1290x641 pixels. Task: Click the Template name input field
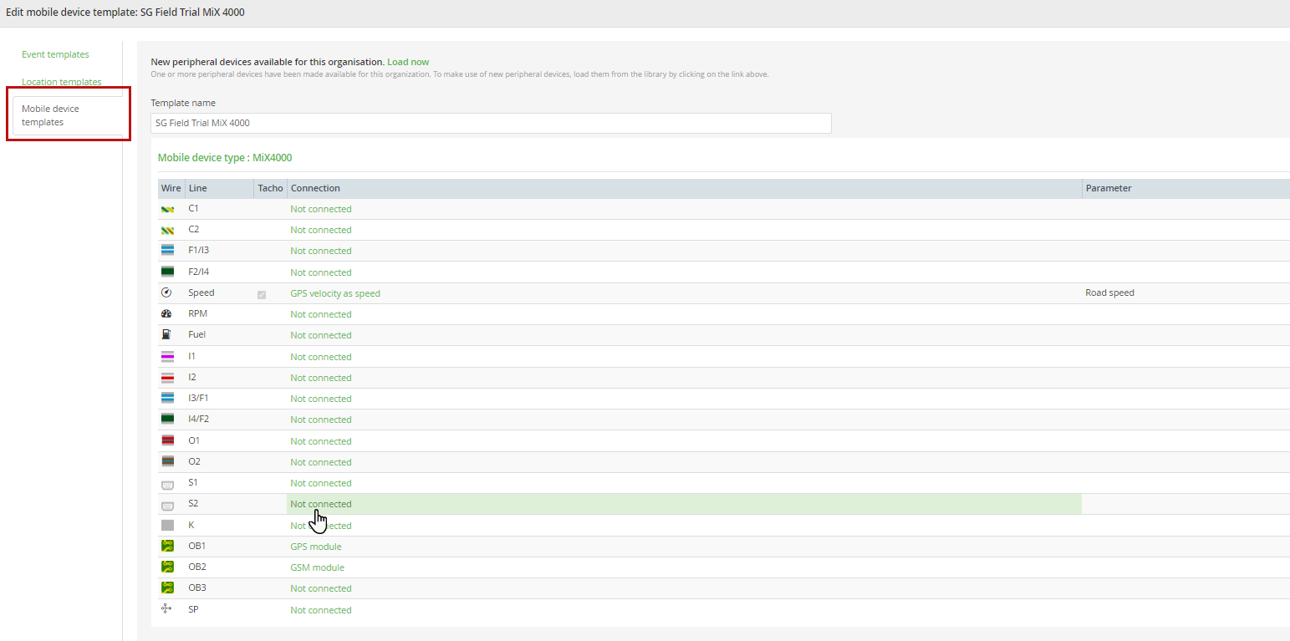491,123
